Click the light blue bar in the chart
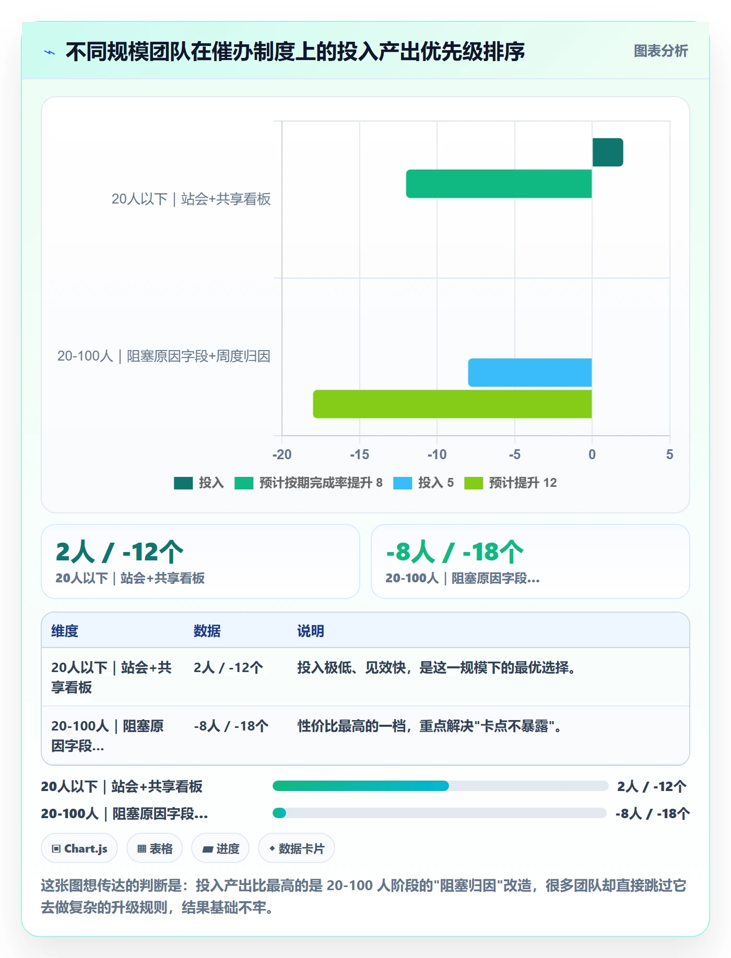Image resolution: width=731 pixels, height=958 pixels. pyautogui.click(x=530, y=373)
